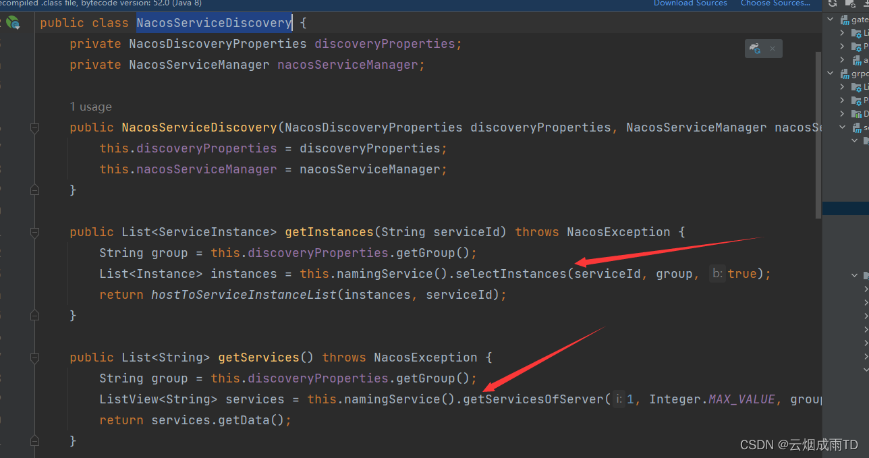The image size is (869, 458).
Task: Click the editor vertical scrollbar
Action: [x=818, y=135]
